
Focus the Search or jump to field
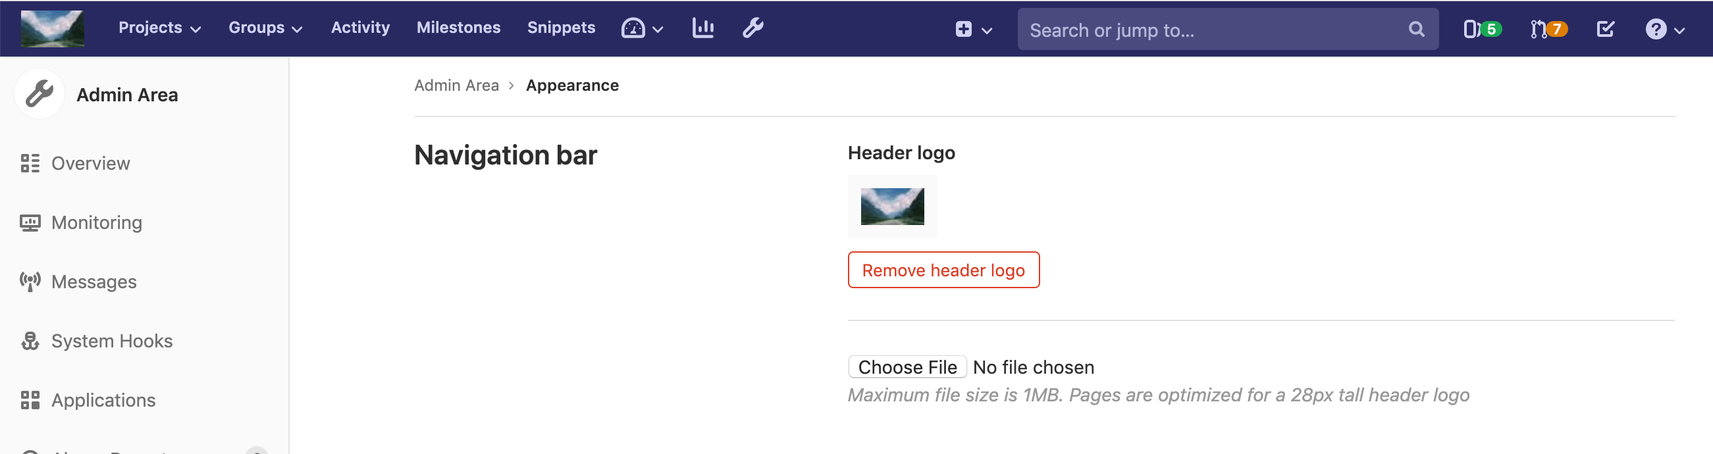point(1210,30)
